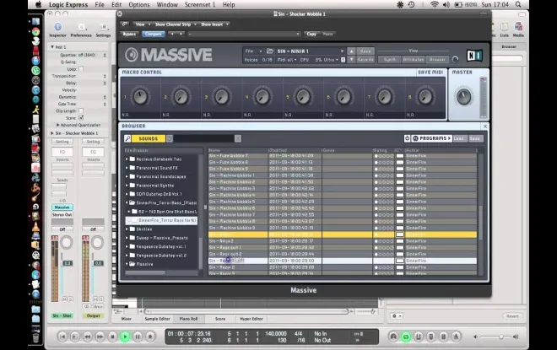Click the CPU warning exclamation icon
Image resolution: width=557 pixels, height=350 pixels.
click(x=343, y=60)
